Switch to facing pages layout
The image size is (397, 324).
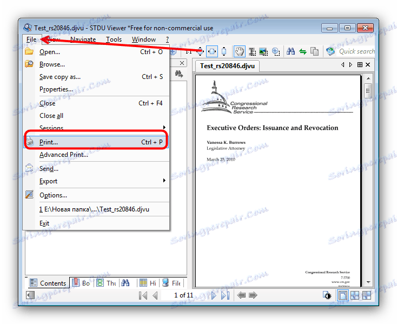pyautogui.click(x=355, y=295)
